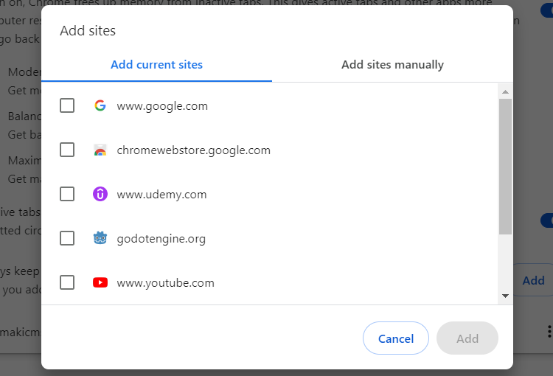Click the godotengine.org list entry text
The height and width of the screenshot is (376, 553).
[161, 239]
